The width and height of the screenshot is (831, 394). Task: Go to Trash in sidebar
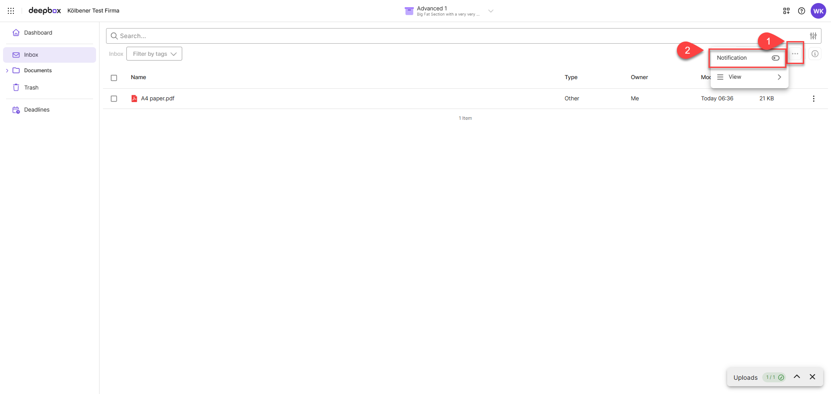click(31, 87)
